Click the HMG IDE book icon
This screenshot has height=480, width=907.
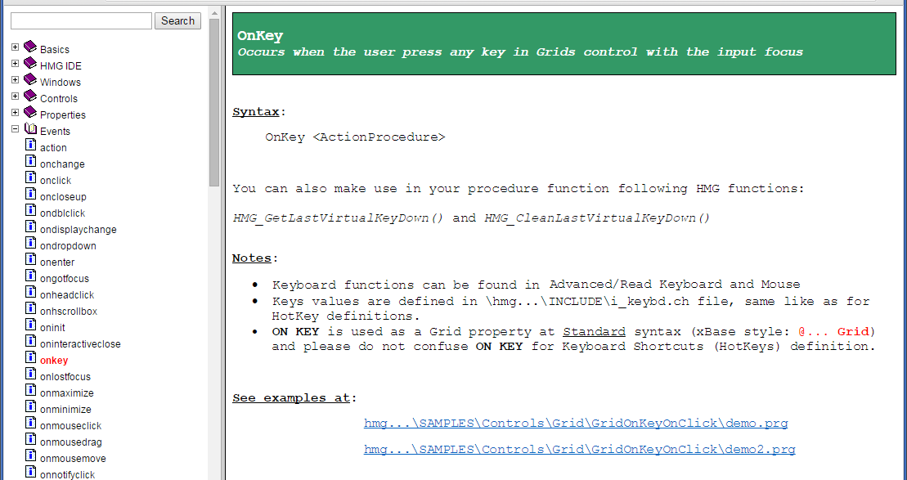(30, 64)
